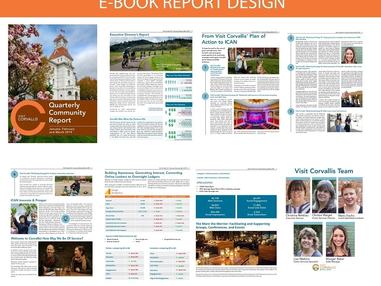Screen dimensions: 381x286
Task: Click the 'Year over Year Revenue' header
Action: pos(178,104)
